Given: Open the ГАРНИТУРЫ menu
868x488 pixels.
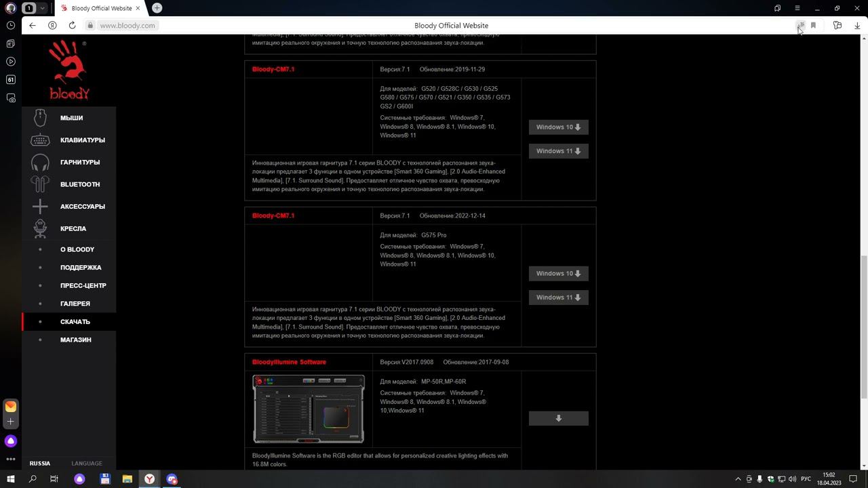Looking at the screenshot, I should [80, 163].
